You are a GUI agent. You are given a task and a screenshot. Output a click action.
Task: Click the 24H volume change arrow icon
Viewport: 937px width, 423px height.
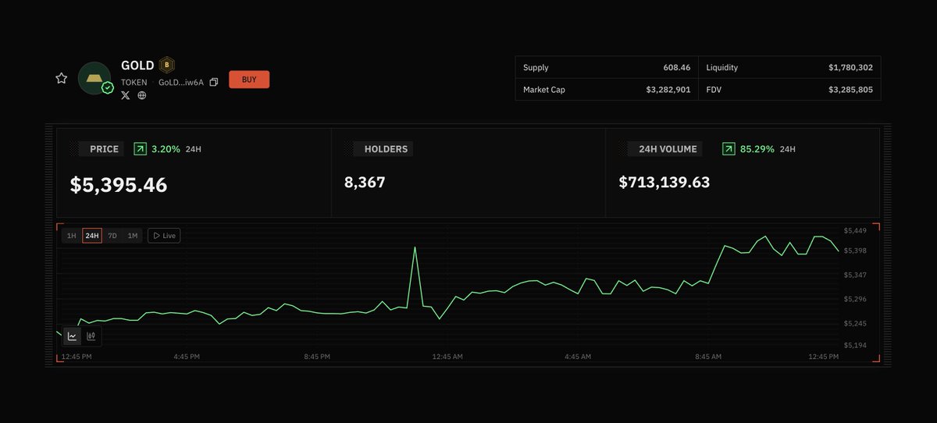(729, 149)
